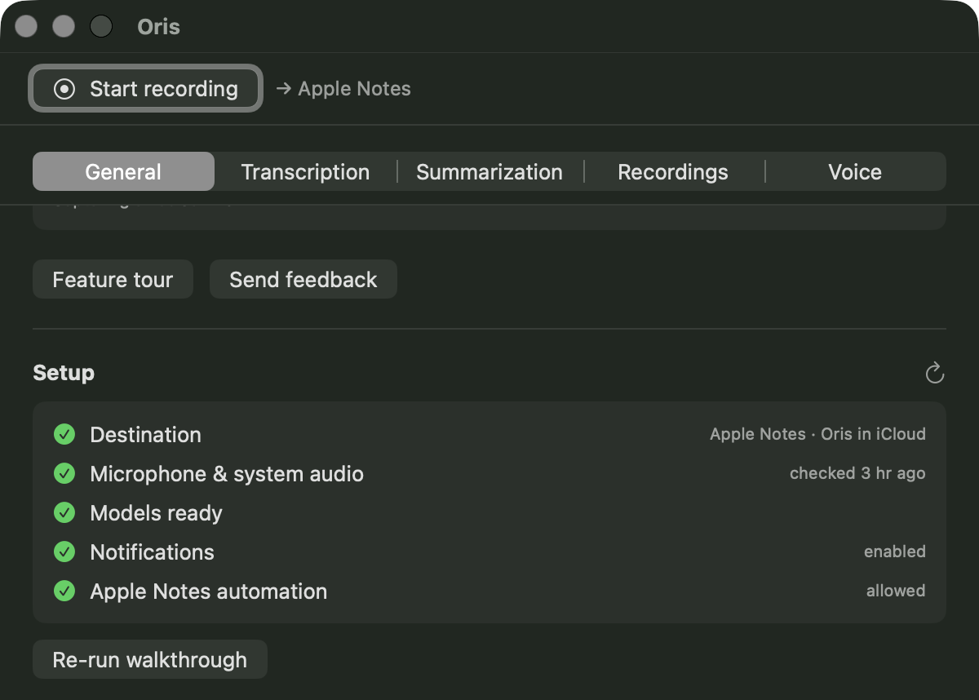
Task: Click the Send feedback button
Action: [303, 280]
